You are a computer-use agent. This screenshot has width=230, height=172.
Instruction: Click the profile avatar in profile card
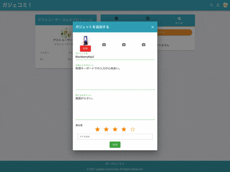pos(66,33)
